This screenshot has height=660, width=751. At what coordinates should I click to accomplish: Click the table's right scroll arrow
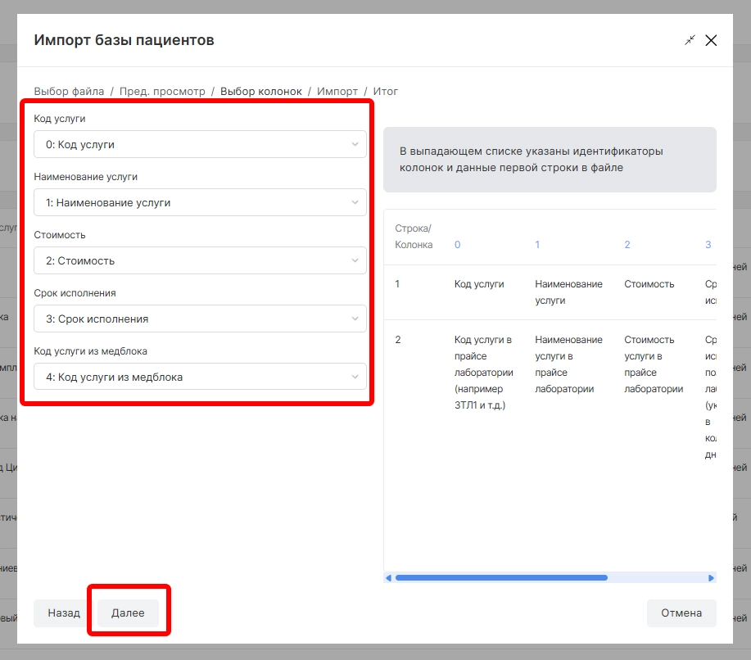(711, 578)
